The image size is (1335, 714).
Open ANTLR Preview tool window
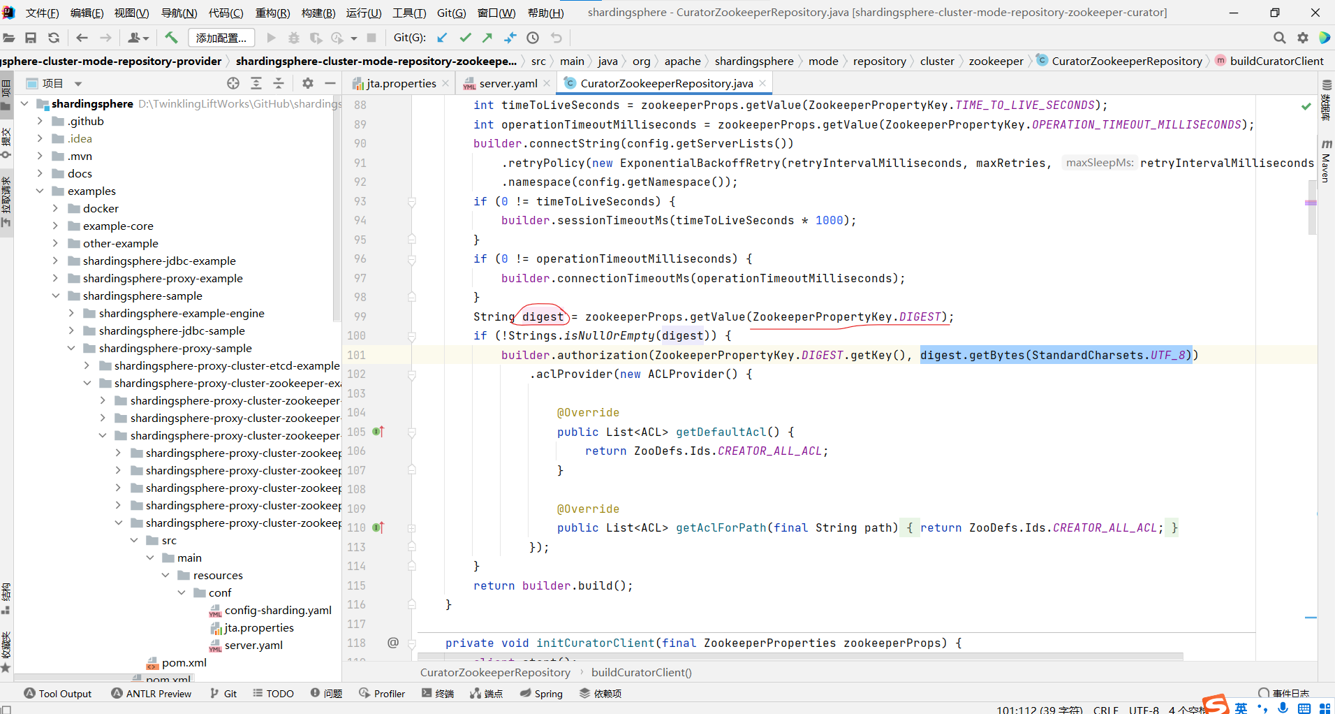pos(152,693)
